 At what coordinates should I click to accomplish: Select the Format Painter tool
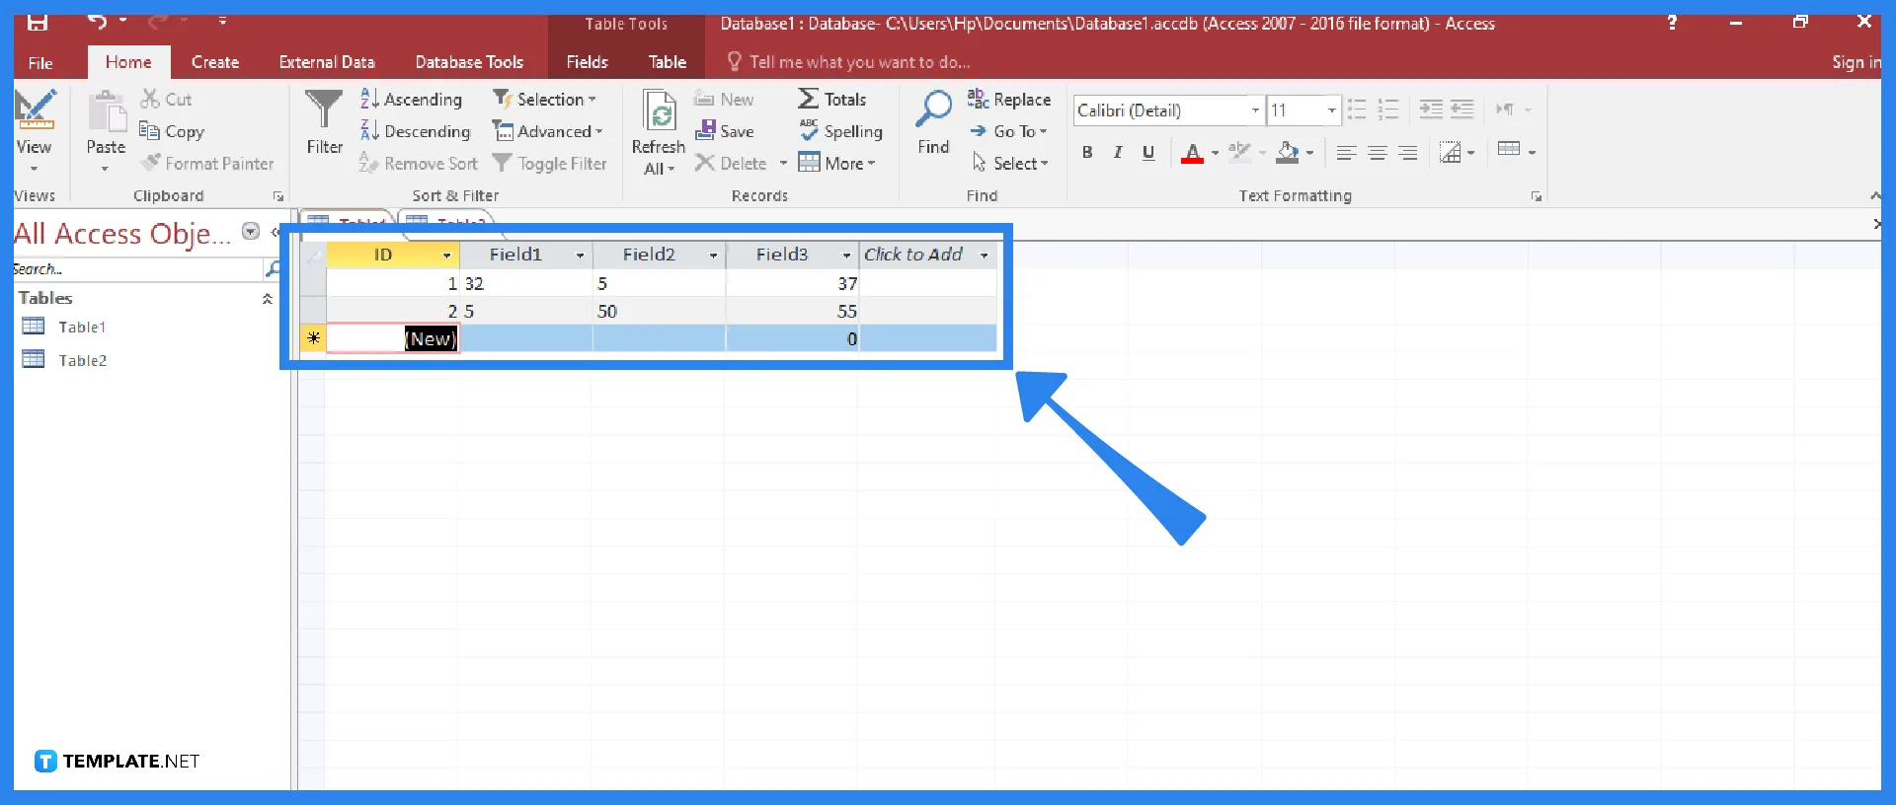tap(207, 164)
